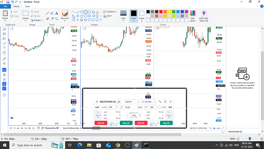Open the File menu
The width and height of the screenshot is (264, 149).
5,7
